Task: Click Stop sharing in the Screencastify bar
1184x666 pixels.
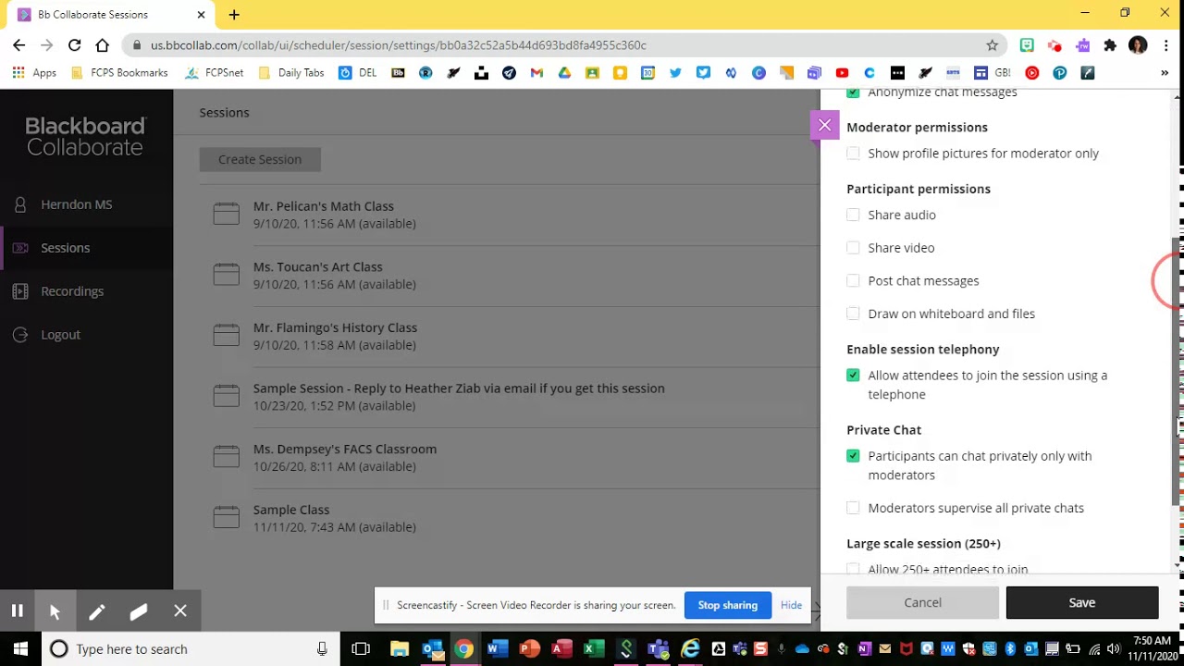Action: 727,605
